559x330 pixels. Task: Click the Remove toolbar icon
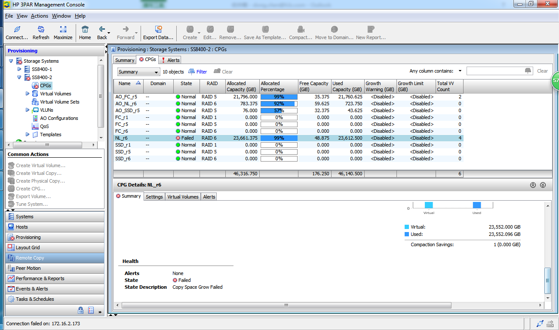coord(230,29)
